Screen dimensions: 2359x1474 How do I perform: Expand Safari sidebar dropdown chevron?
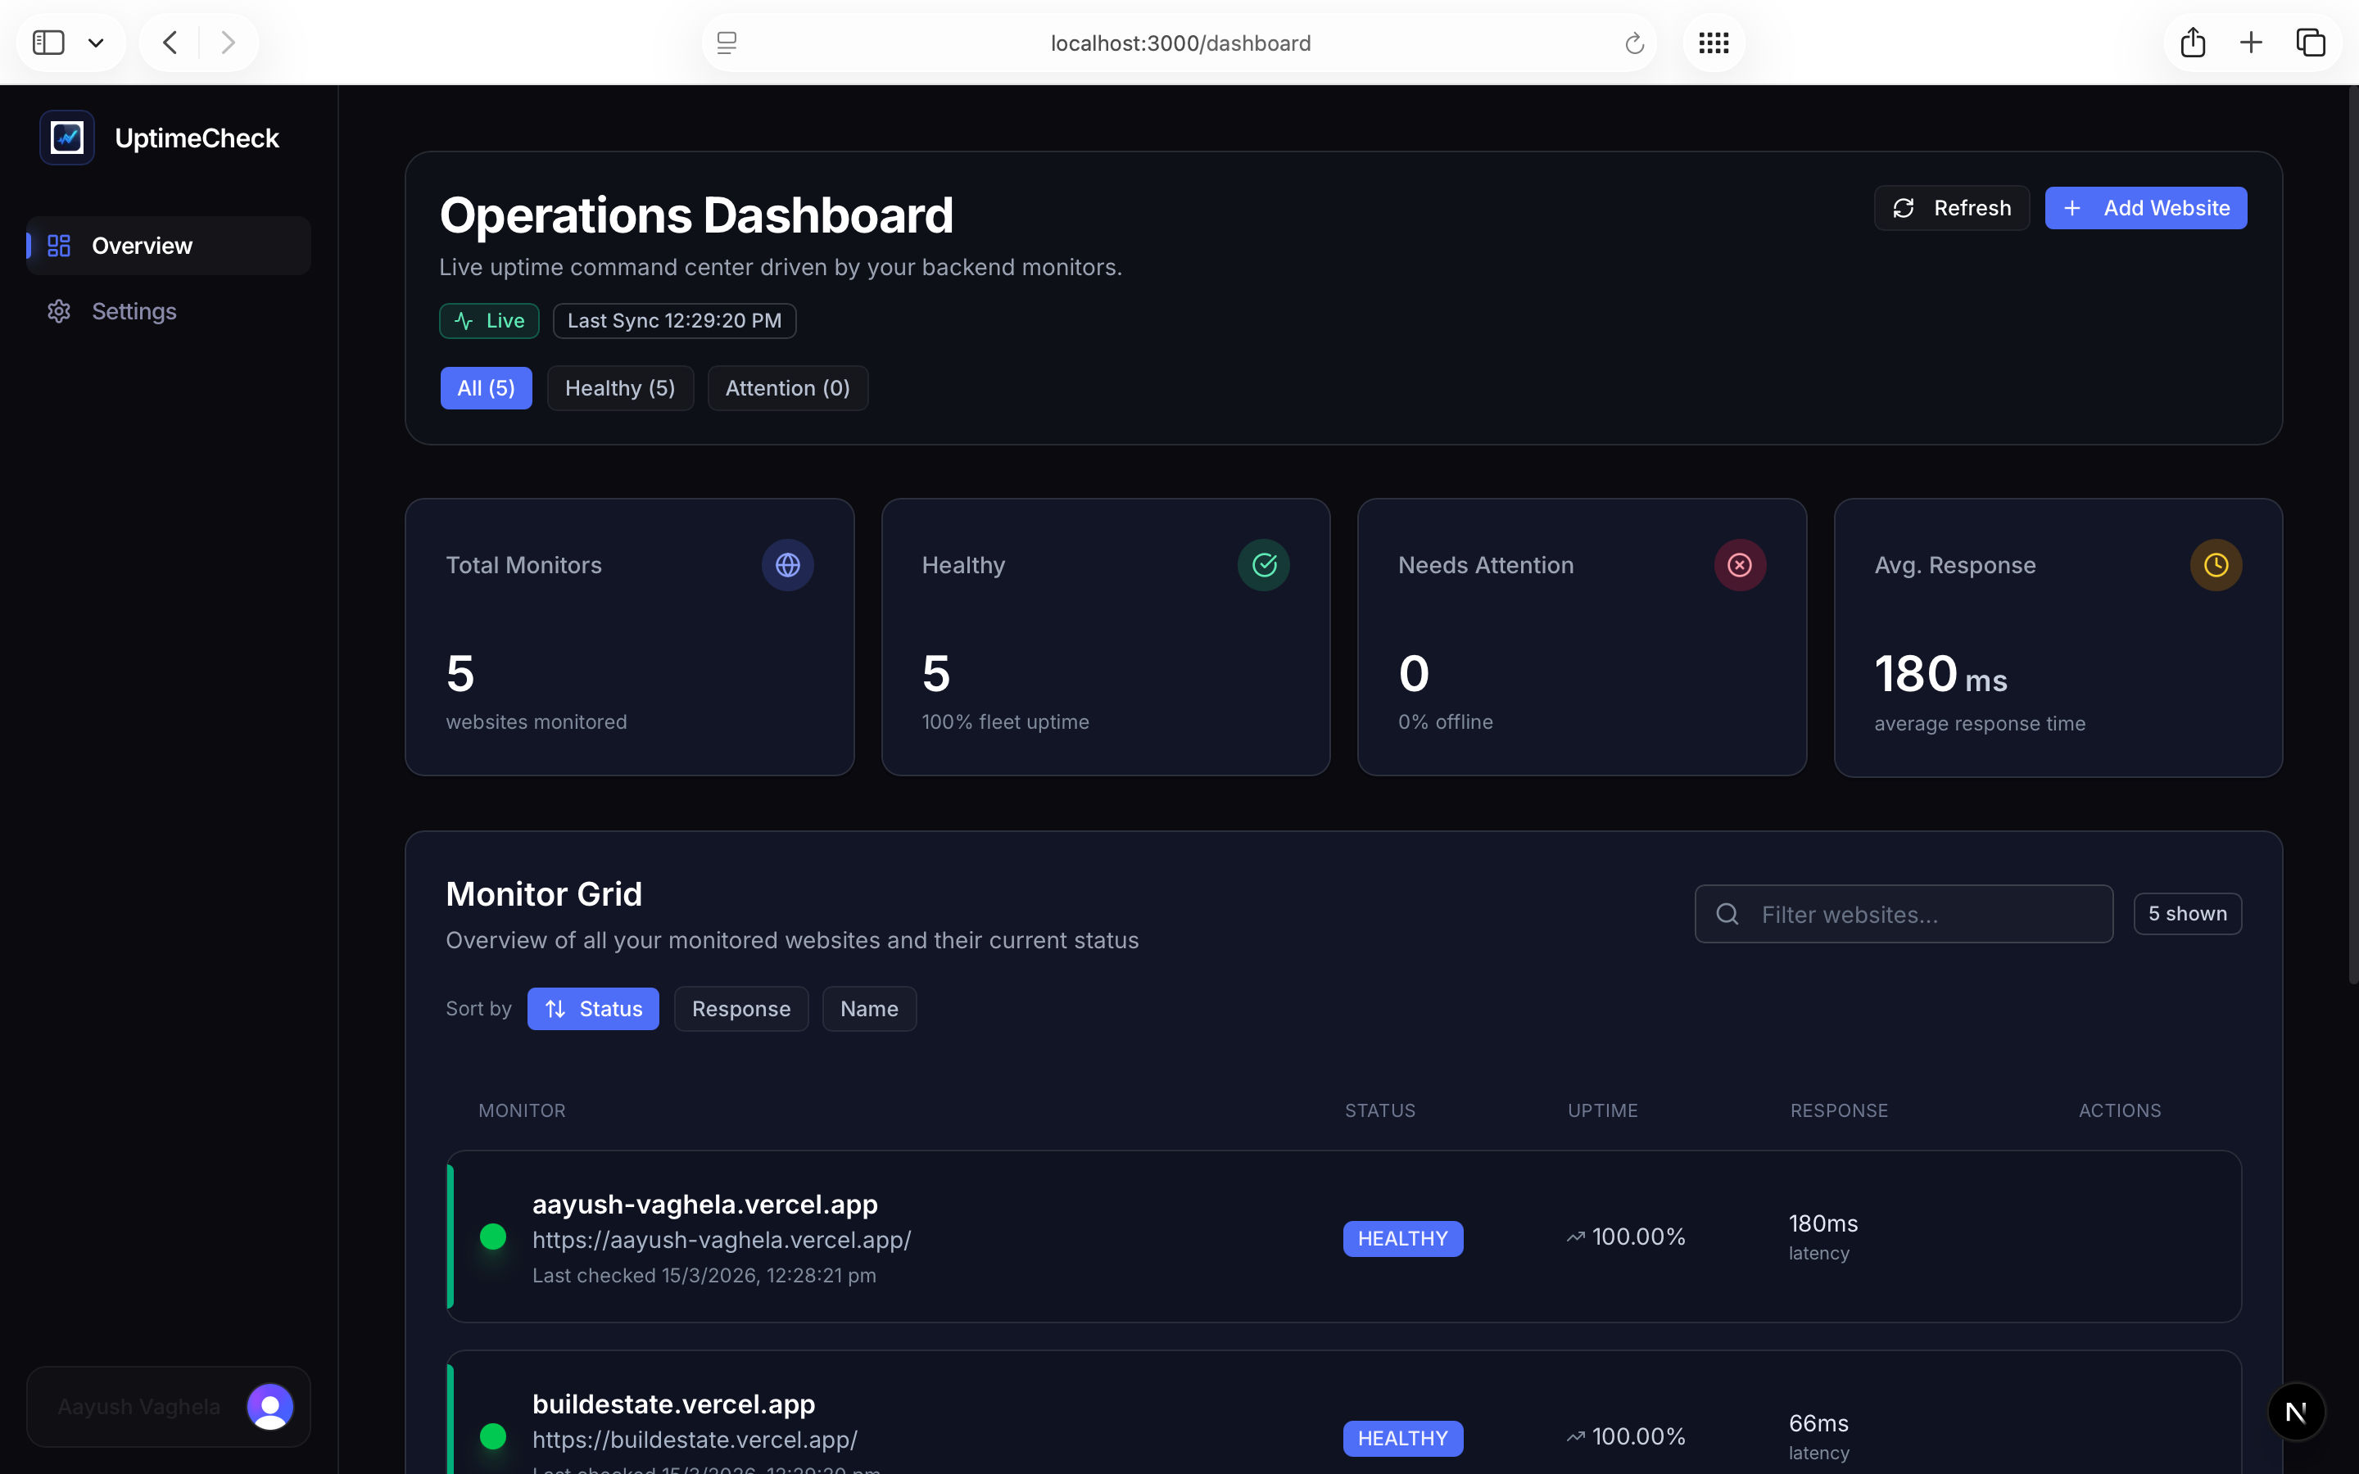(x=96, y=43)
